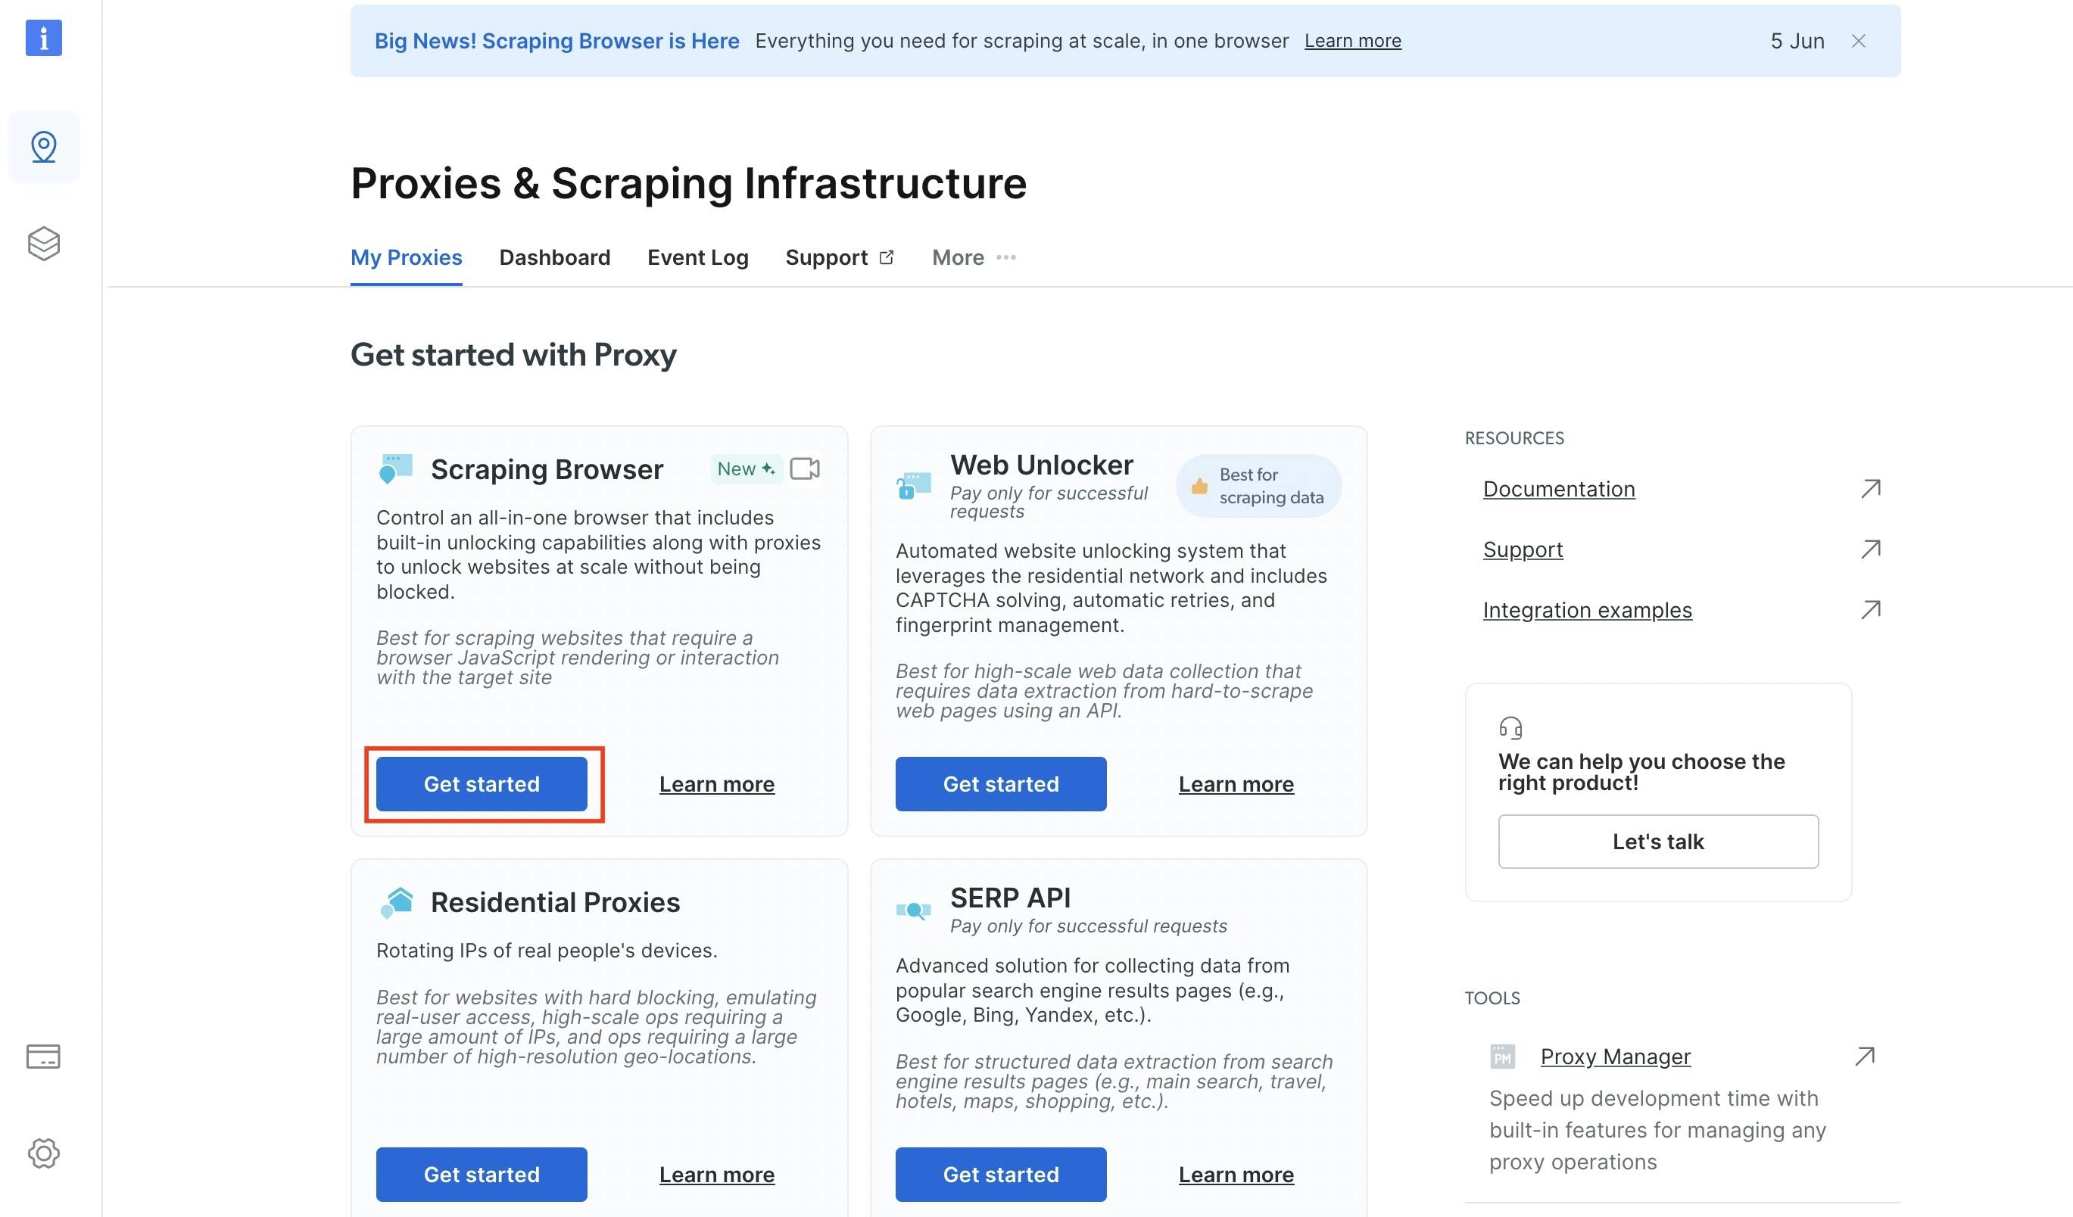The width and height of the screenshot is (2073, 1217).
Task: Click the Let's talk button
Action: [x=1657, y=841]
